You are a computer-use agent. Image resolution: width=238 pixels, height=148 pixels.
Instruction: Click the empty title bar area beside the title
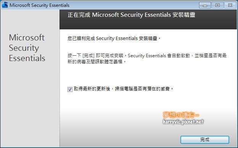(133, 5)
